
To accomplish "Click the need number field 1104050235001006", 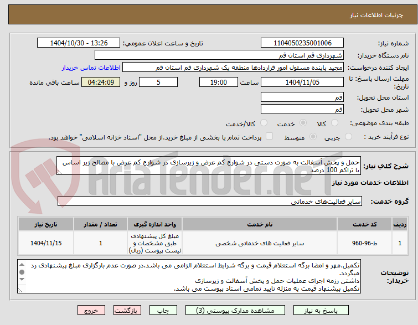I will (302, 43).
